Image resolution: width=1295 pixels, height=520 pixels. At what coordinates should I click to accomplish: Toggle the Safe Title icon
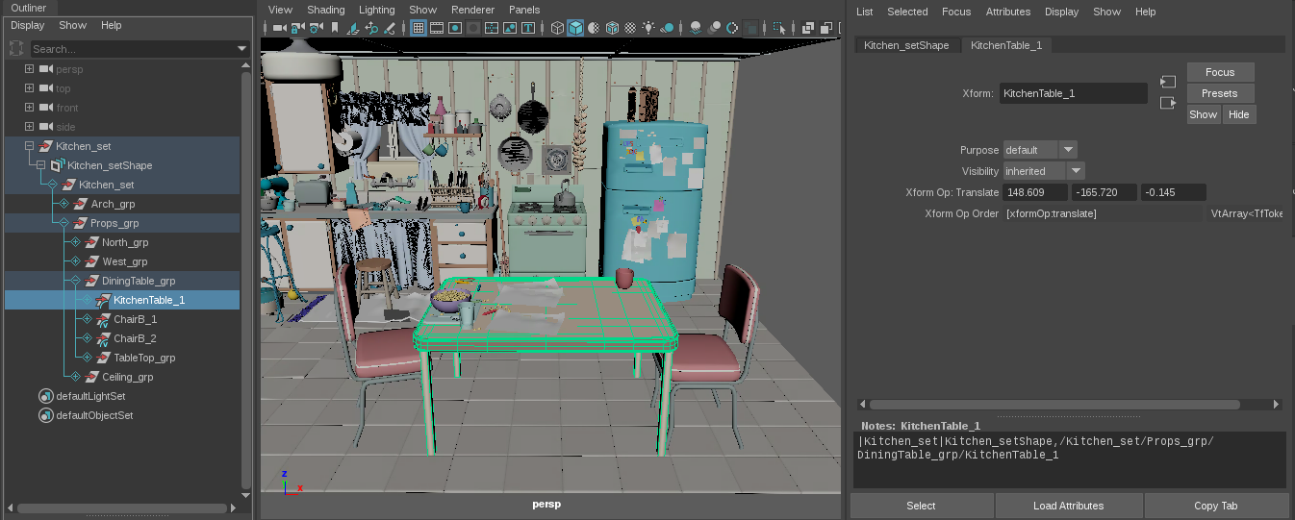[x=528, y=28]
